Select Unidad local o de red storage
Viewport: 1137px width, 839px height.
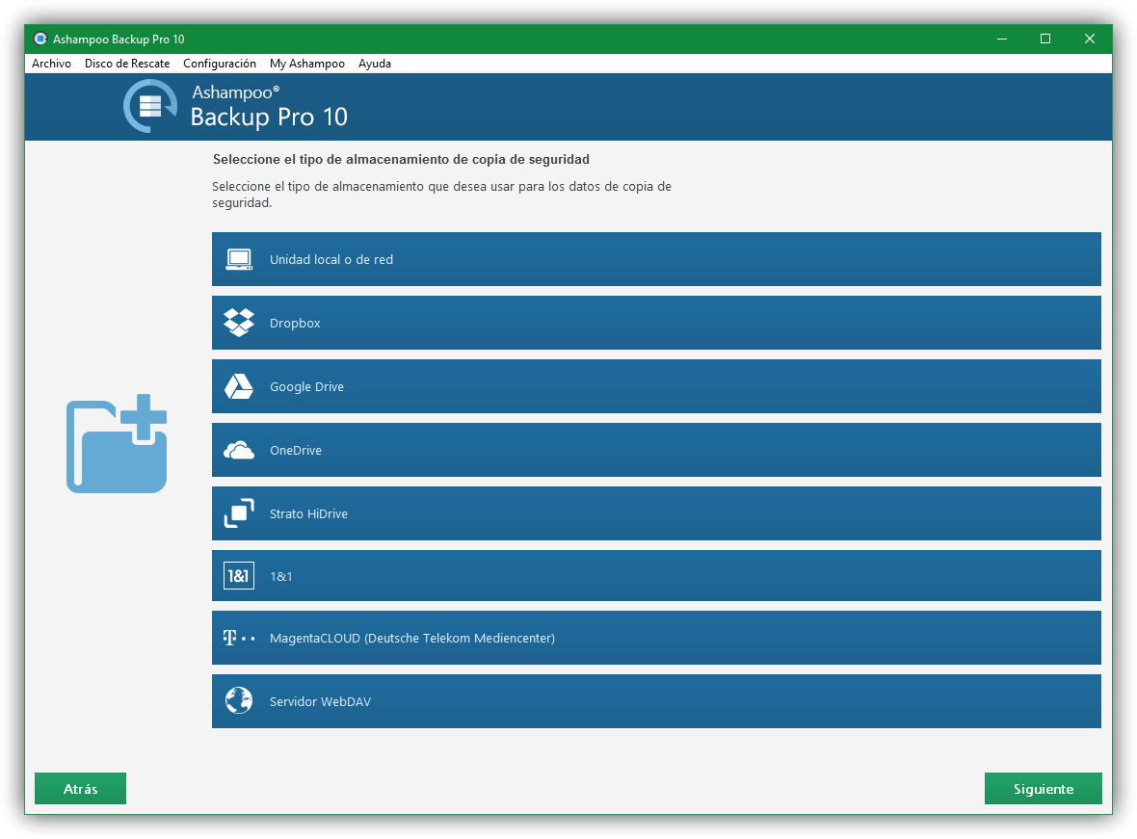point(656,260)
